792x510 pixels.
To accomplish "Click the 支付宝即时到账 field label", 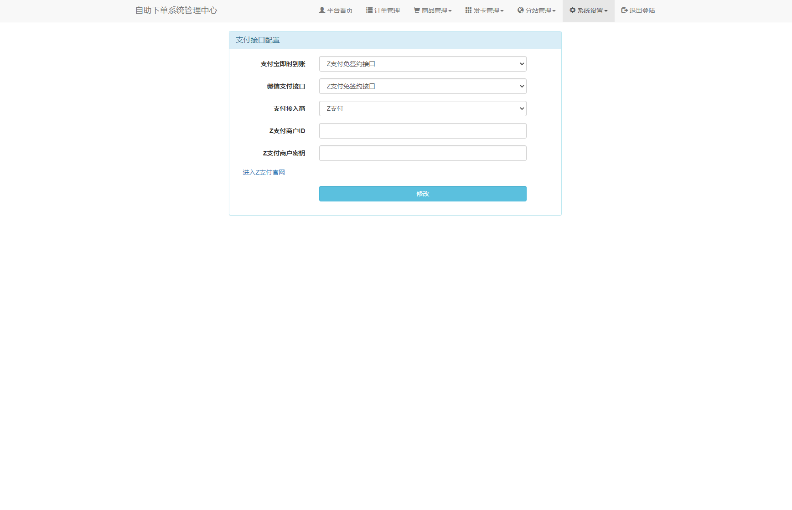I will (x=283, y=64).
